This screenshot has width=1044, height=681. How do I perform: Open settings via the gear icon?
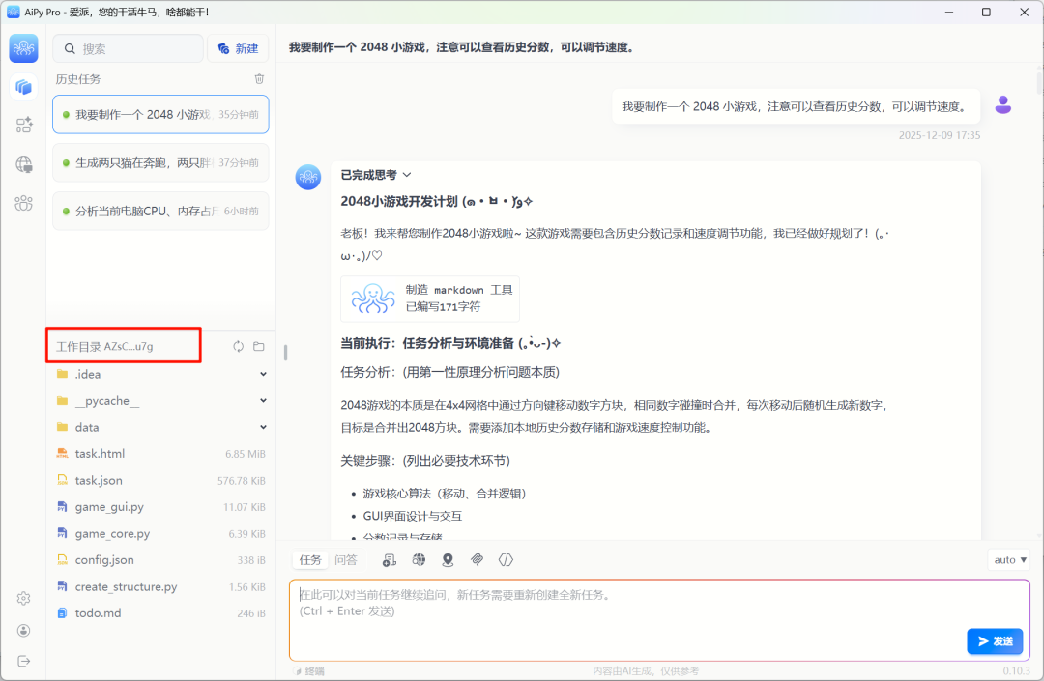pos(23,599)
